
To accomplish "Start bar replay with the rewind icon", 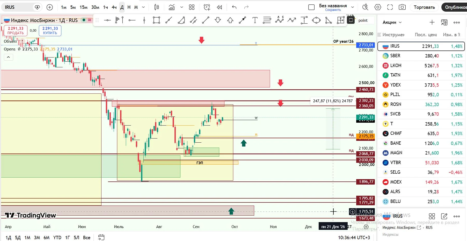I will pyautogui.click(x=220, y=7).
